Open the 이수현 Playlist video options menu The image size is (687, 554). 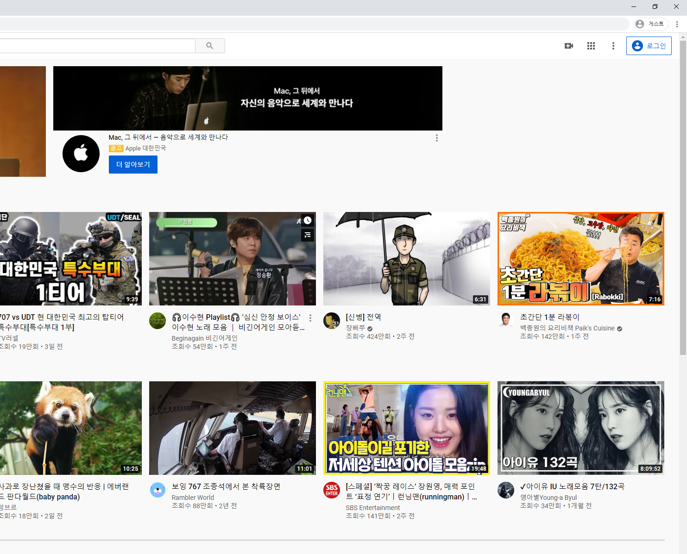click(x=310, y=318)
